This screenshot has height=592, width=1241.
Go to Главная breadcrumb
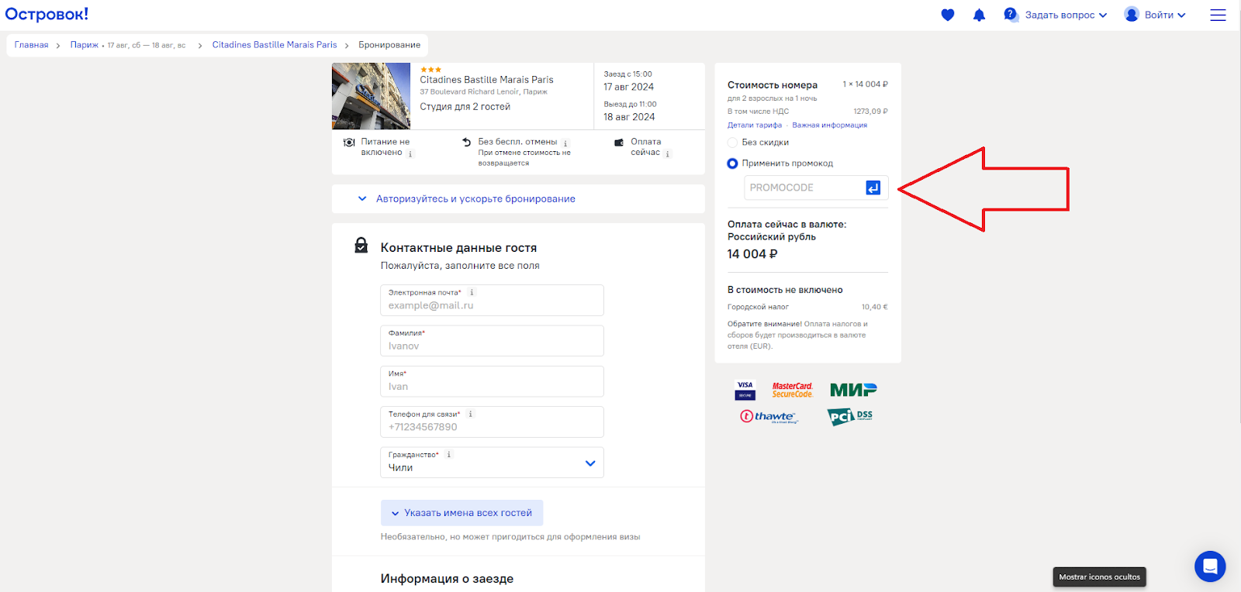point(31,45)
